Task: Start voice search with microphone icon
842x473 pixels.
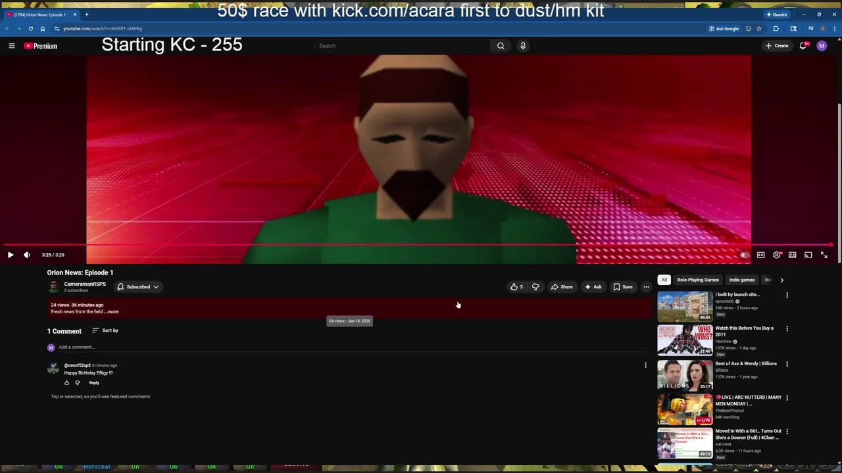Action: (523, 46)
